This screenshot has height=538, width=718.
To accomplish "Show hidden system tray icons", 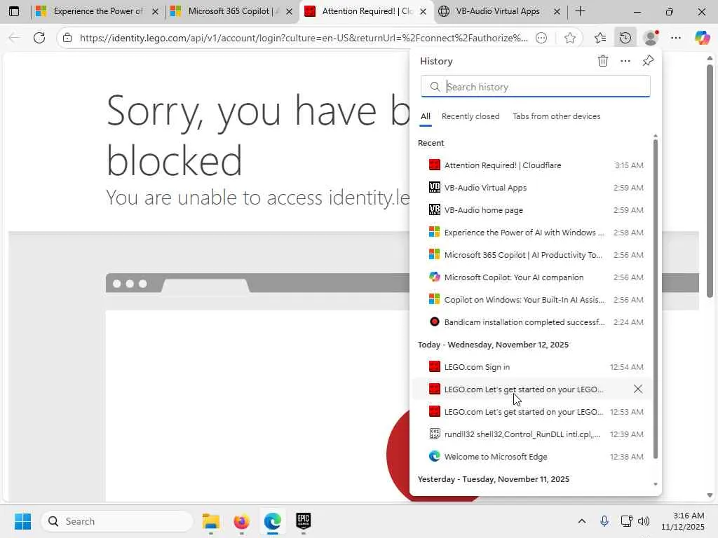I will click(x=581, y=521).
